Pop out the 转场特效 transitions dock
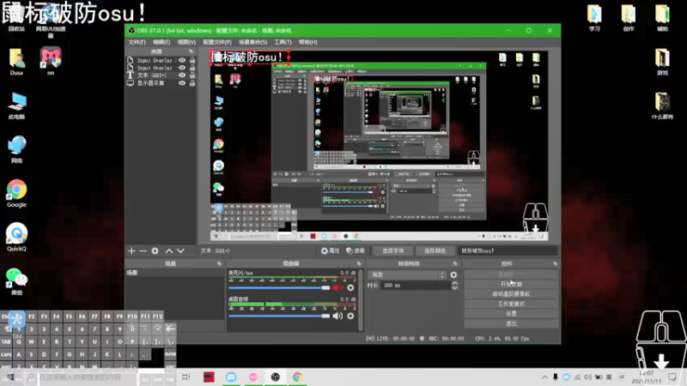 (455, 263)
